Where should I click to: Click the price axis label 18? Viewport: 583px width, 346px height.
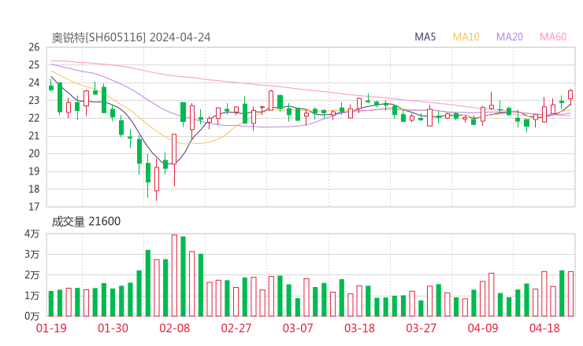pos(34,189)
